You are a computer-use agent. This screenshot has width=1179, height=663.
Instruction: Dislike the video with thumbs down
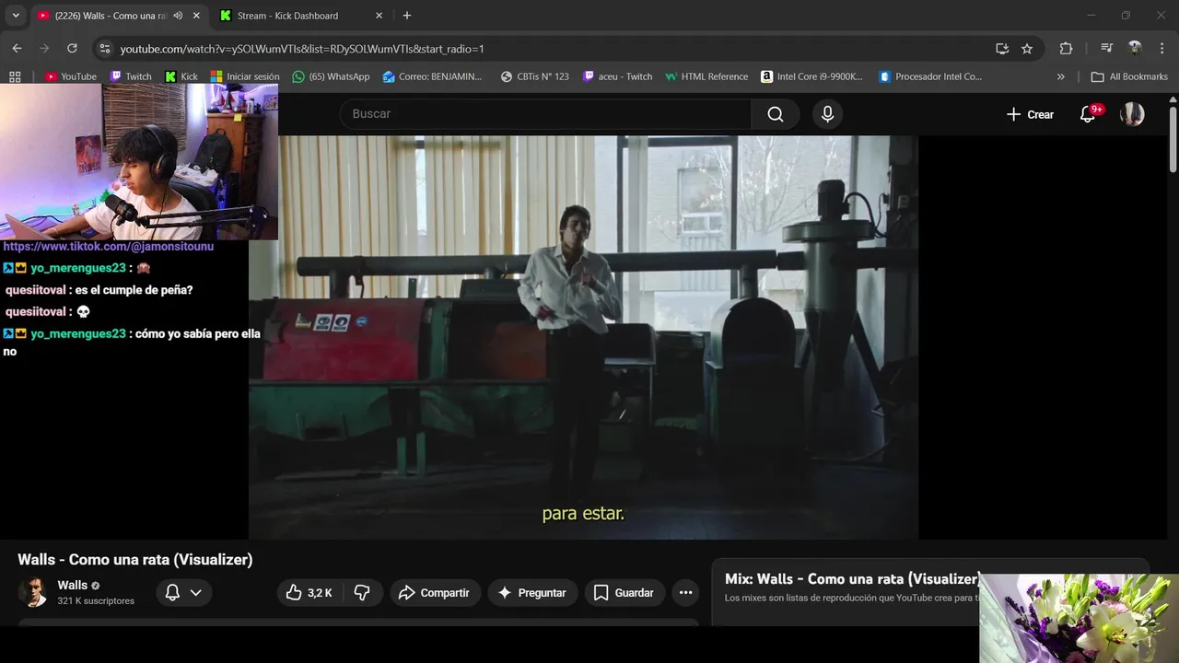point(362,593)
